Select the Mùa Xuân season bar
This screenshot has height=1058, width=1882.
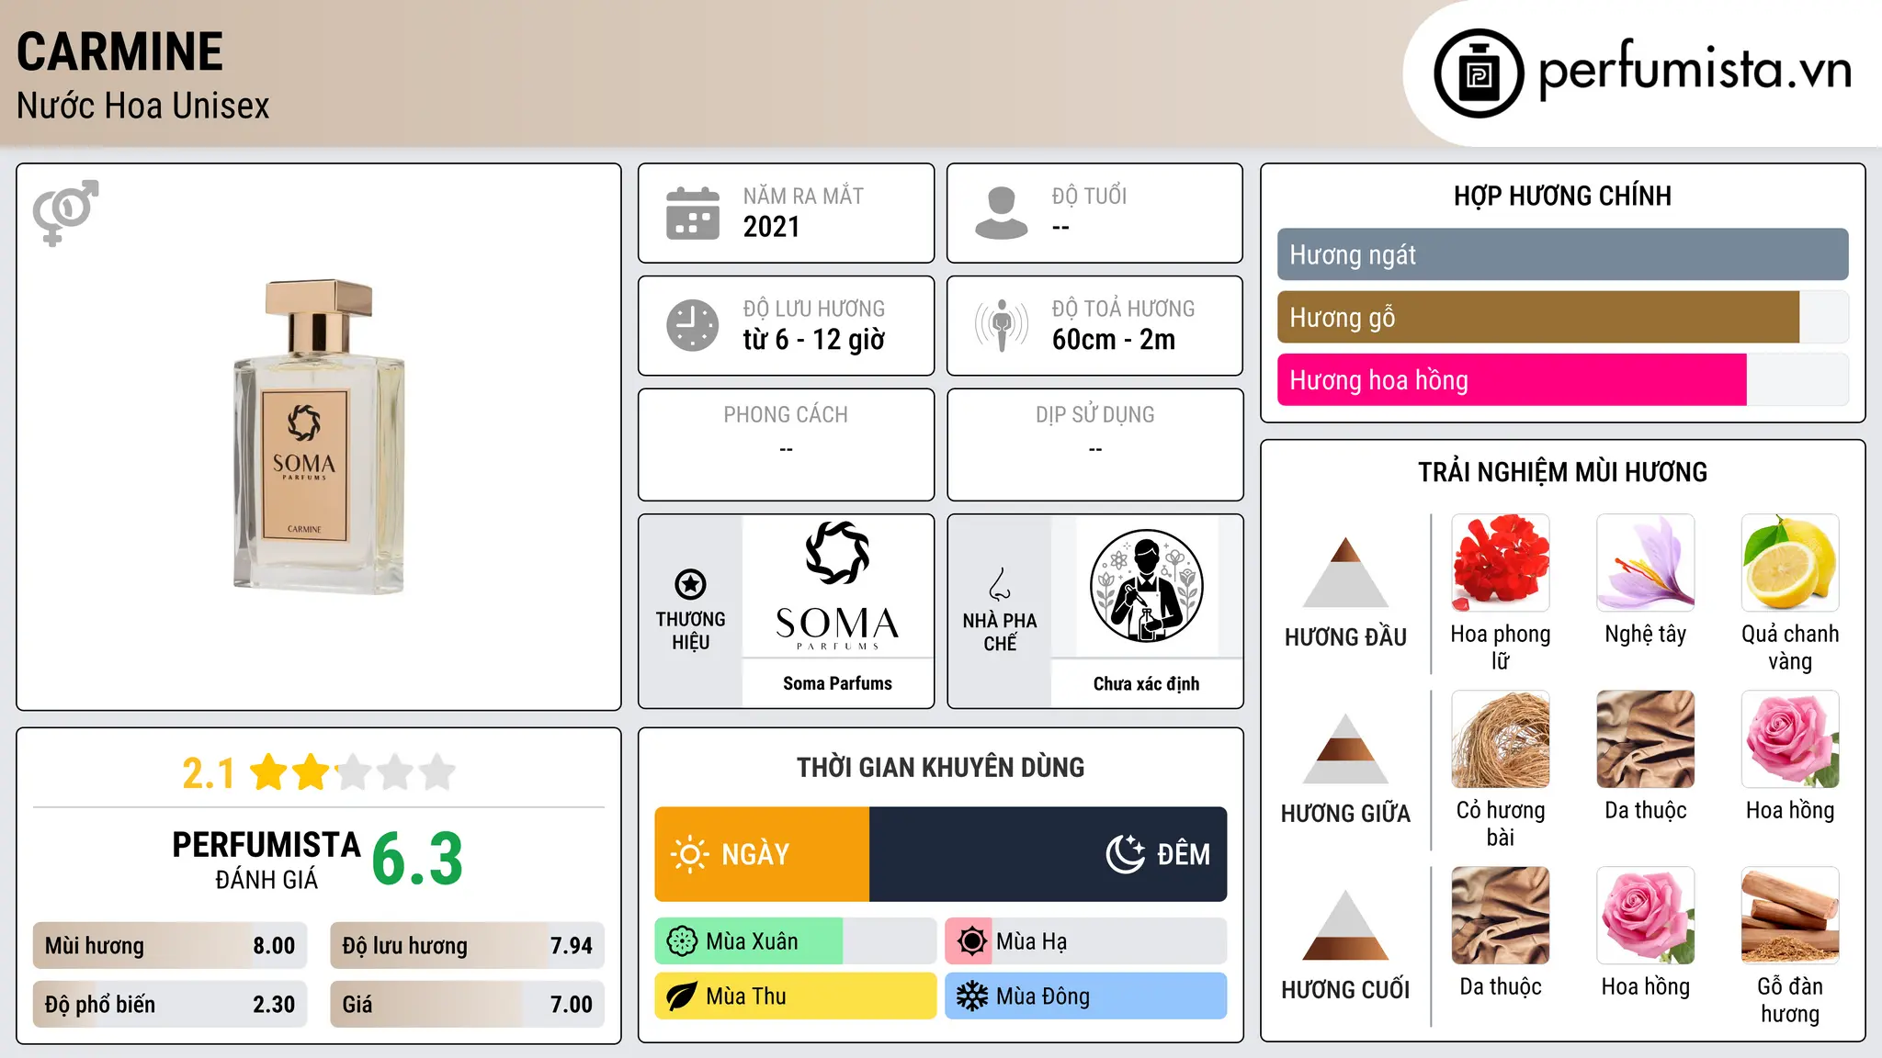(796, 941)
